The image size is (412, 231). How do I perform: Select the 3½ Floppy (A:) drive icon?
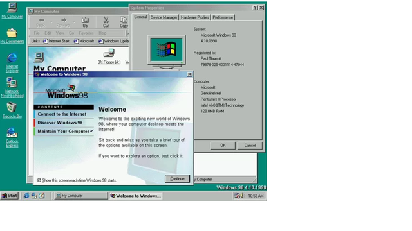click(109, 56)
